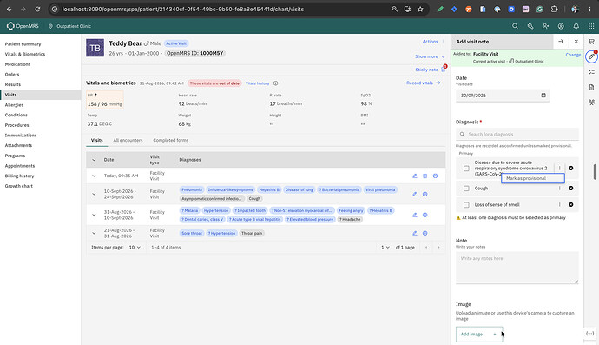599x345 pixels.
Task: Click the Outpatient Clinic location in header
Action: 69,26
